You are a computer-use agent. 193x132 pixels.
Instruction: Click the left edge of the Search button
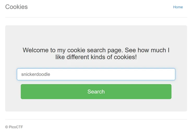(x=23, y=92)
